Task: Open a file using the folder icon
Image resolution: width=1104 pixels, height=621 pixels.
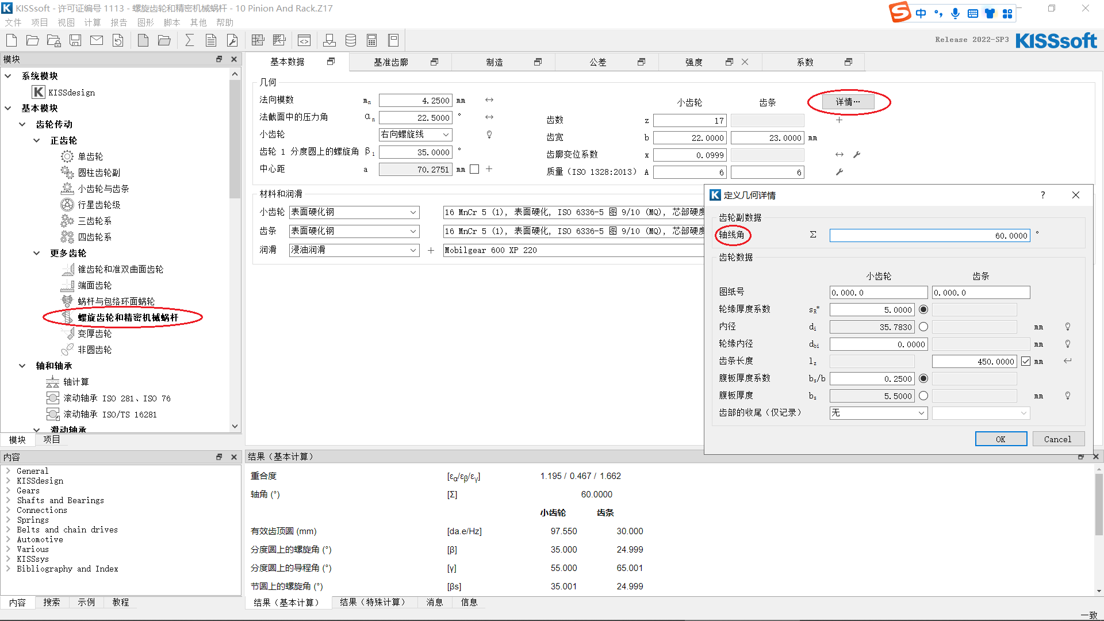Action: (33, 40)
